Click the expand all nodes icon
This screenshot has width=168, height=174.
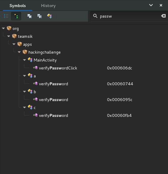(x=40, y=16)
